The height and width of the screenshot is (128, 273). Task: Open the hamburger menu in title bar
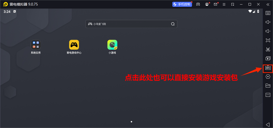click(x=224, y=4)
